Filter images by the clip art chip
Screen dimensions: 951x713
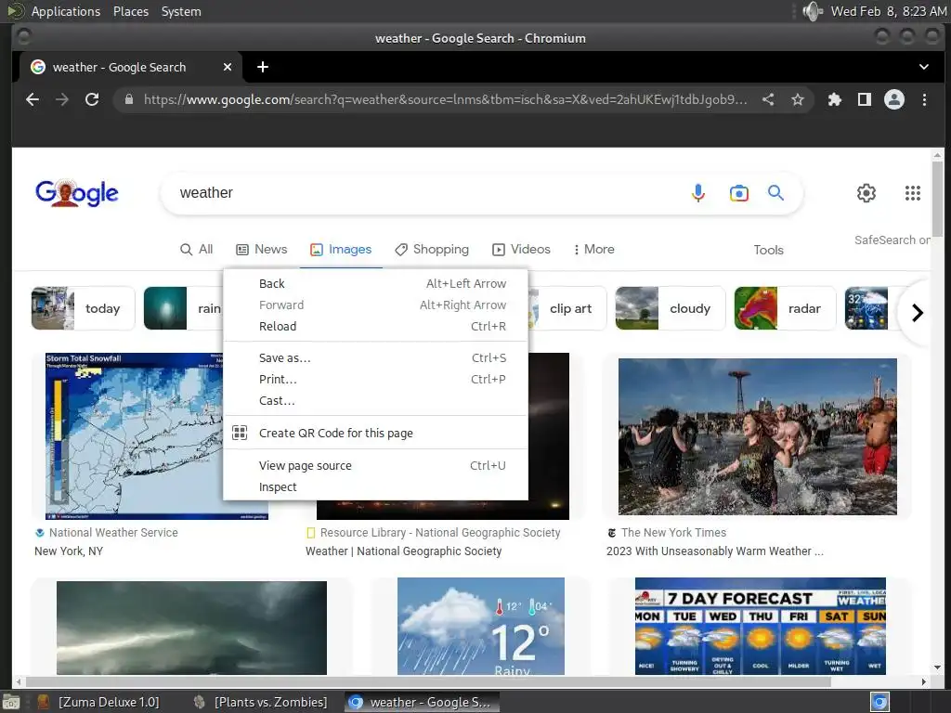pos(567,308)
